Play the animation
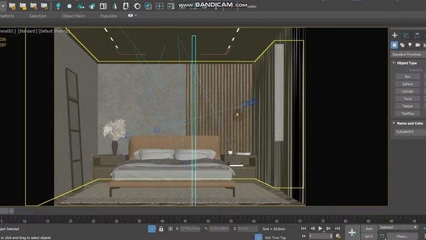 (320, 228)
